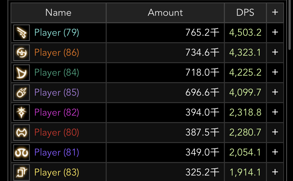The width and height of the screenshot is (293, 181).
Task: Open the Player (85) name link
Action: (x=57, y=93)
